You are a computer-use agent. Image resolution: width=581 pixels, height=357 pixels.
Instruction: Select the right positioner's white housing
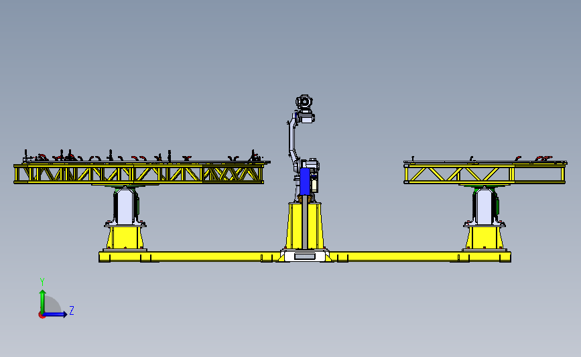[485, 206]
